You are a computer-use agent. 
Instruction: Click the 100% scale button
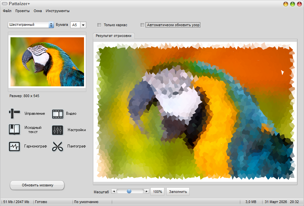(158, 192)
